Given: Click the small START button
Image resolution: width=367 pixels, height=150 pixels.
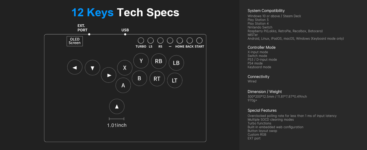Looking at the screenshot, I should point(199,40).
